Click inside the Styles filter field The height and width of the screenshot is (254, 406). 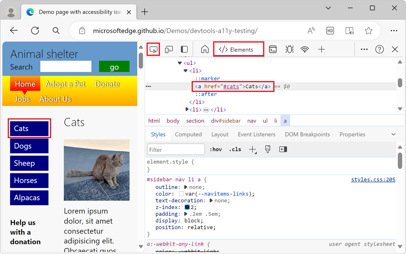[x=176, y=149]
